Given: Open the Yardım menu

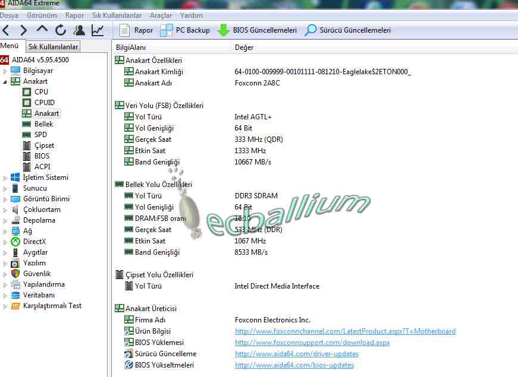Looking at the screenshot, I should point(191,15).
